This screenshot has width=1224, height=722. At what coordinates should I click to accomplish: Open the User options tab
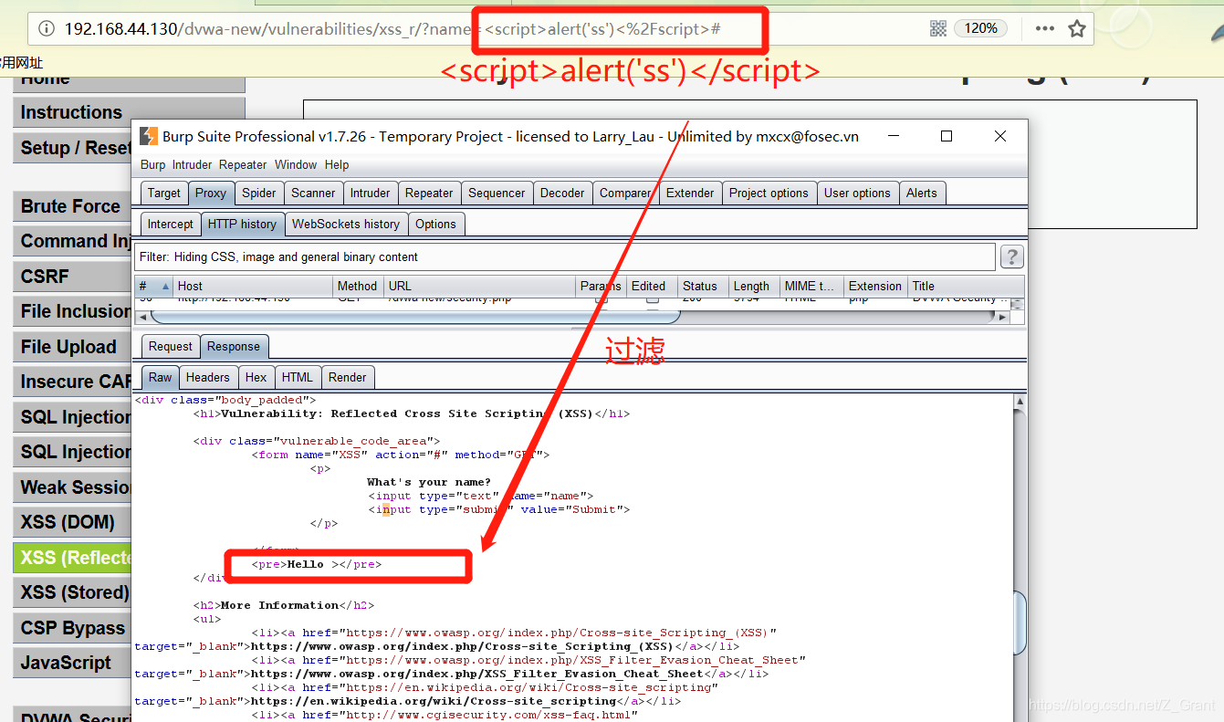(857, 193)
